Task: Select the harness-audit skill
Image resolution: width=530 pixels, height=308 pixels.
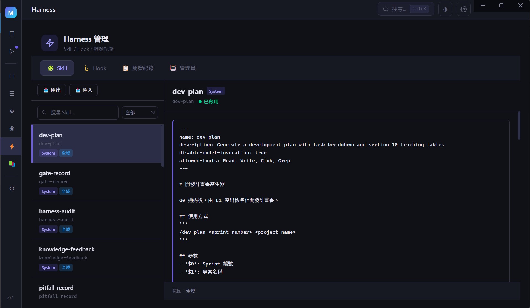Action: (x=97, y=220)
